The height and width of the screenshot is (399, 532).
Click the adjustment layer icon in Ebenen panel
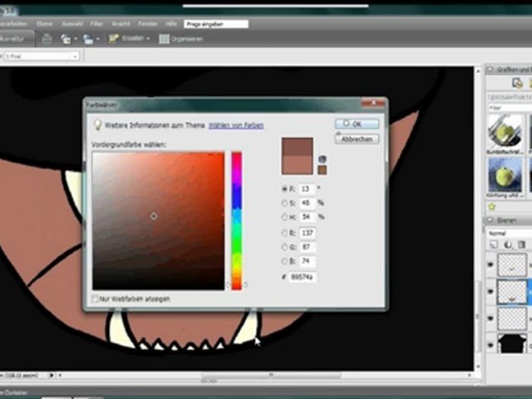point(507,244)
